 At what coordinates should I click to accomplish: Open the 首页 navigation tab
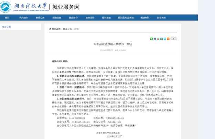[7, 17]
